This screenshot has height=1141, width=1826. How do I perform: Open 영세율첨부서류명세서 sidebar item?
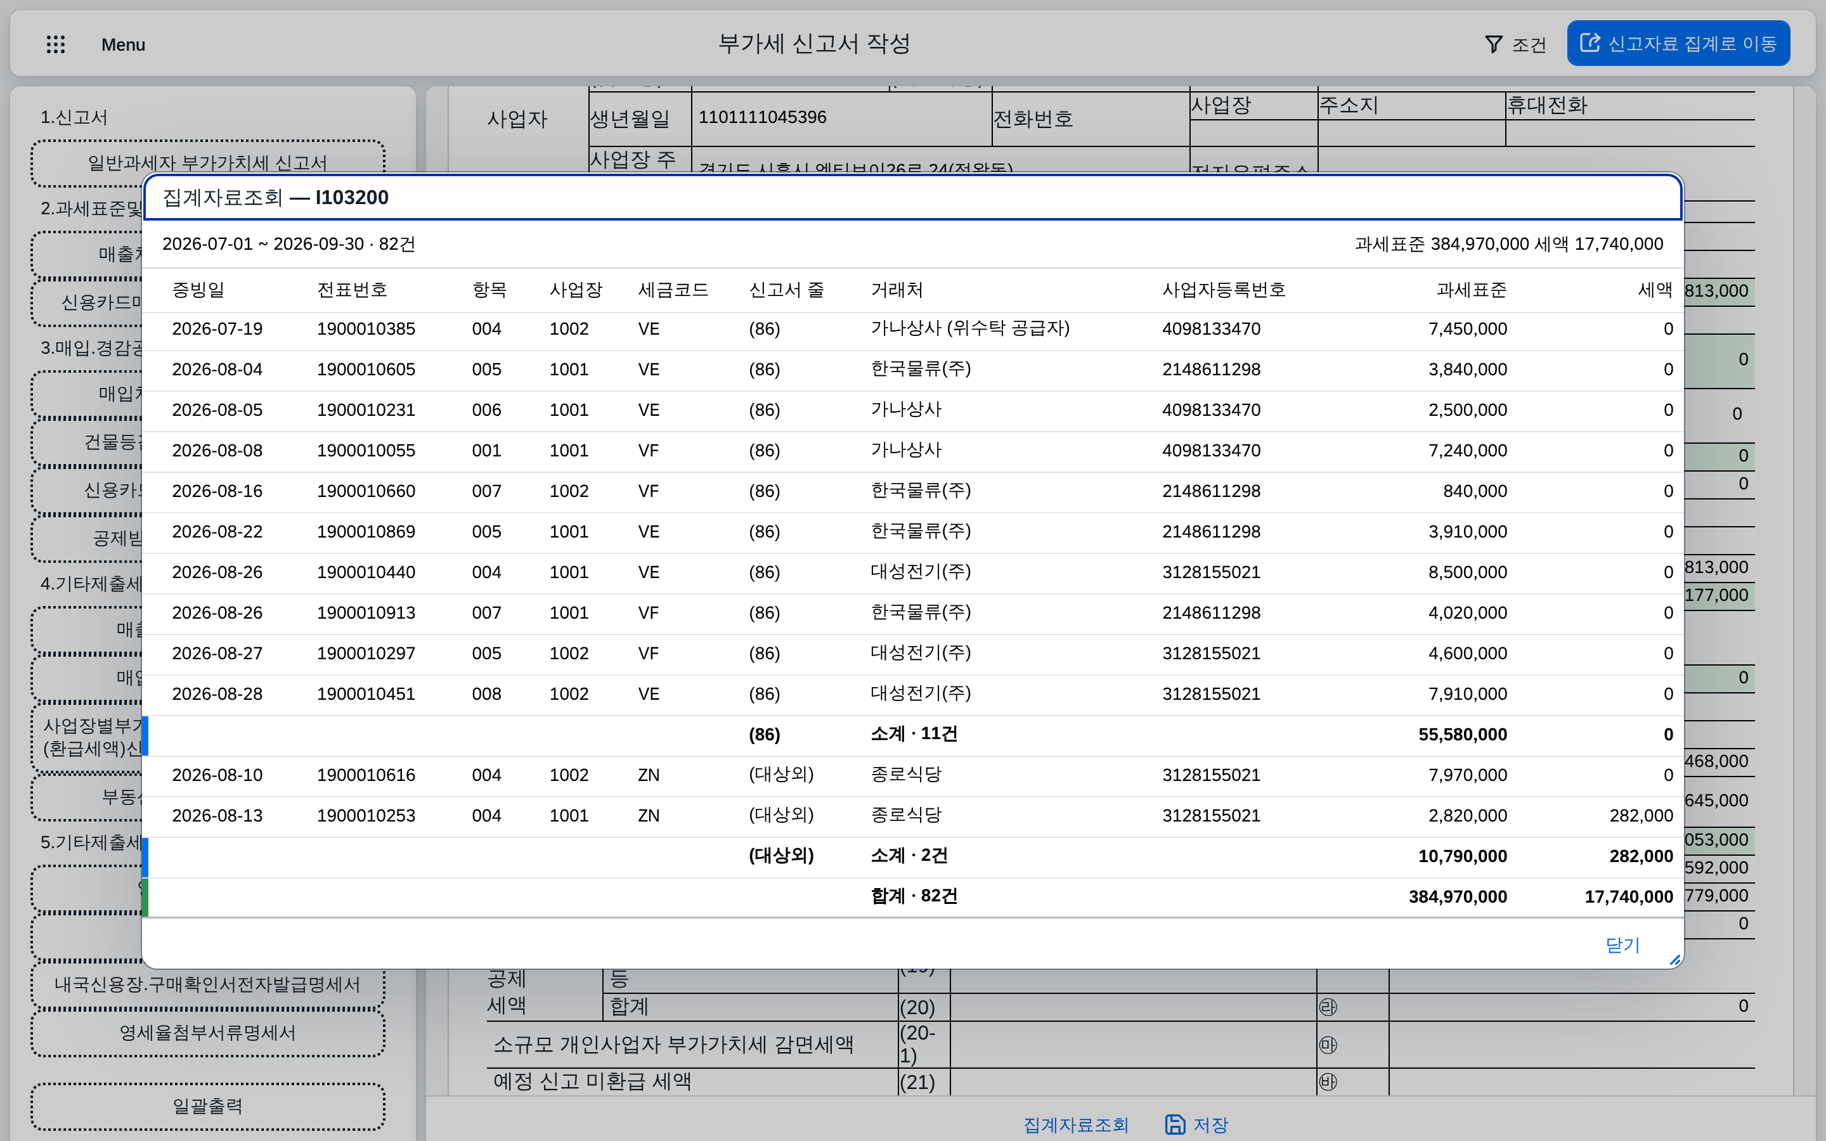tap(207, 1033)
